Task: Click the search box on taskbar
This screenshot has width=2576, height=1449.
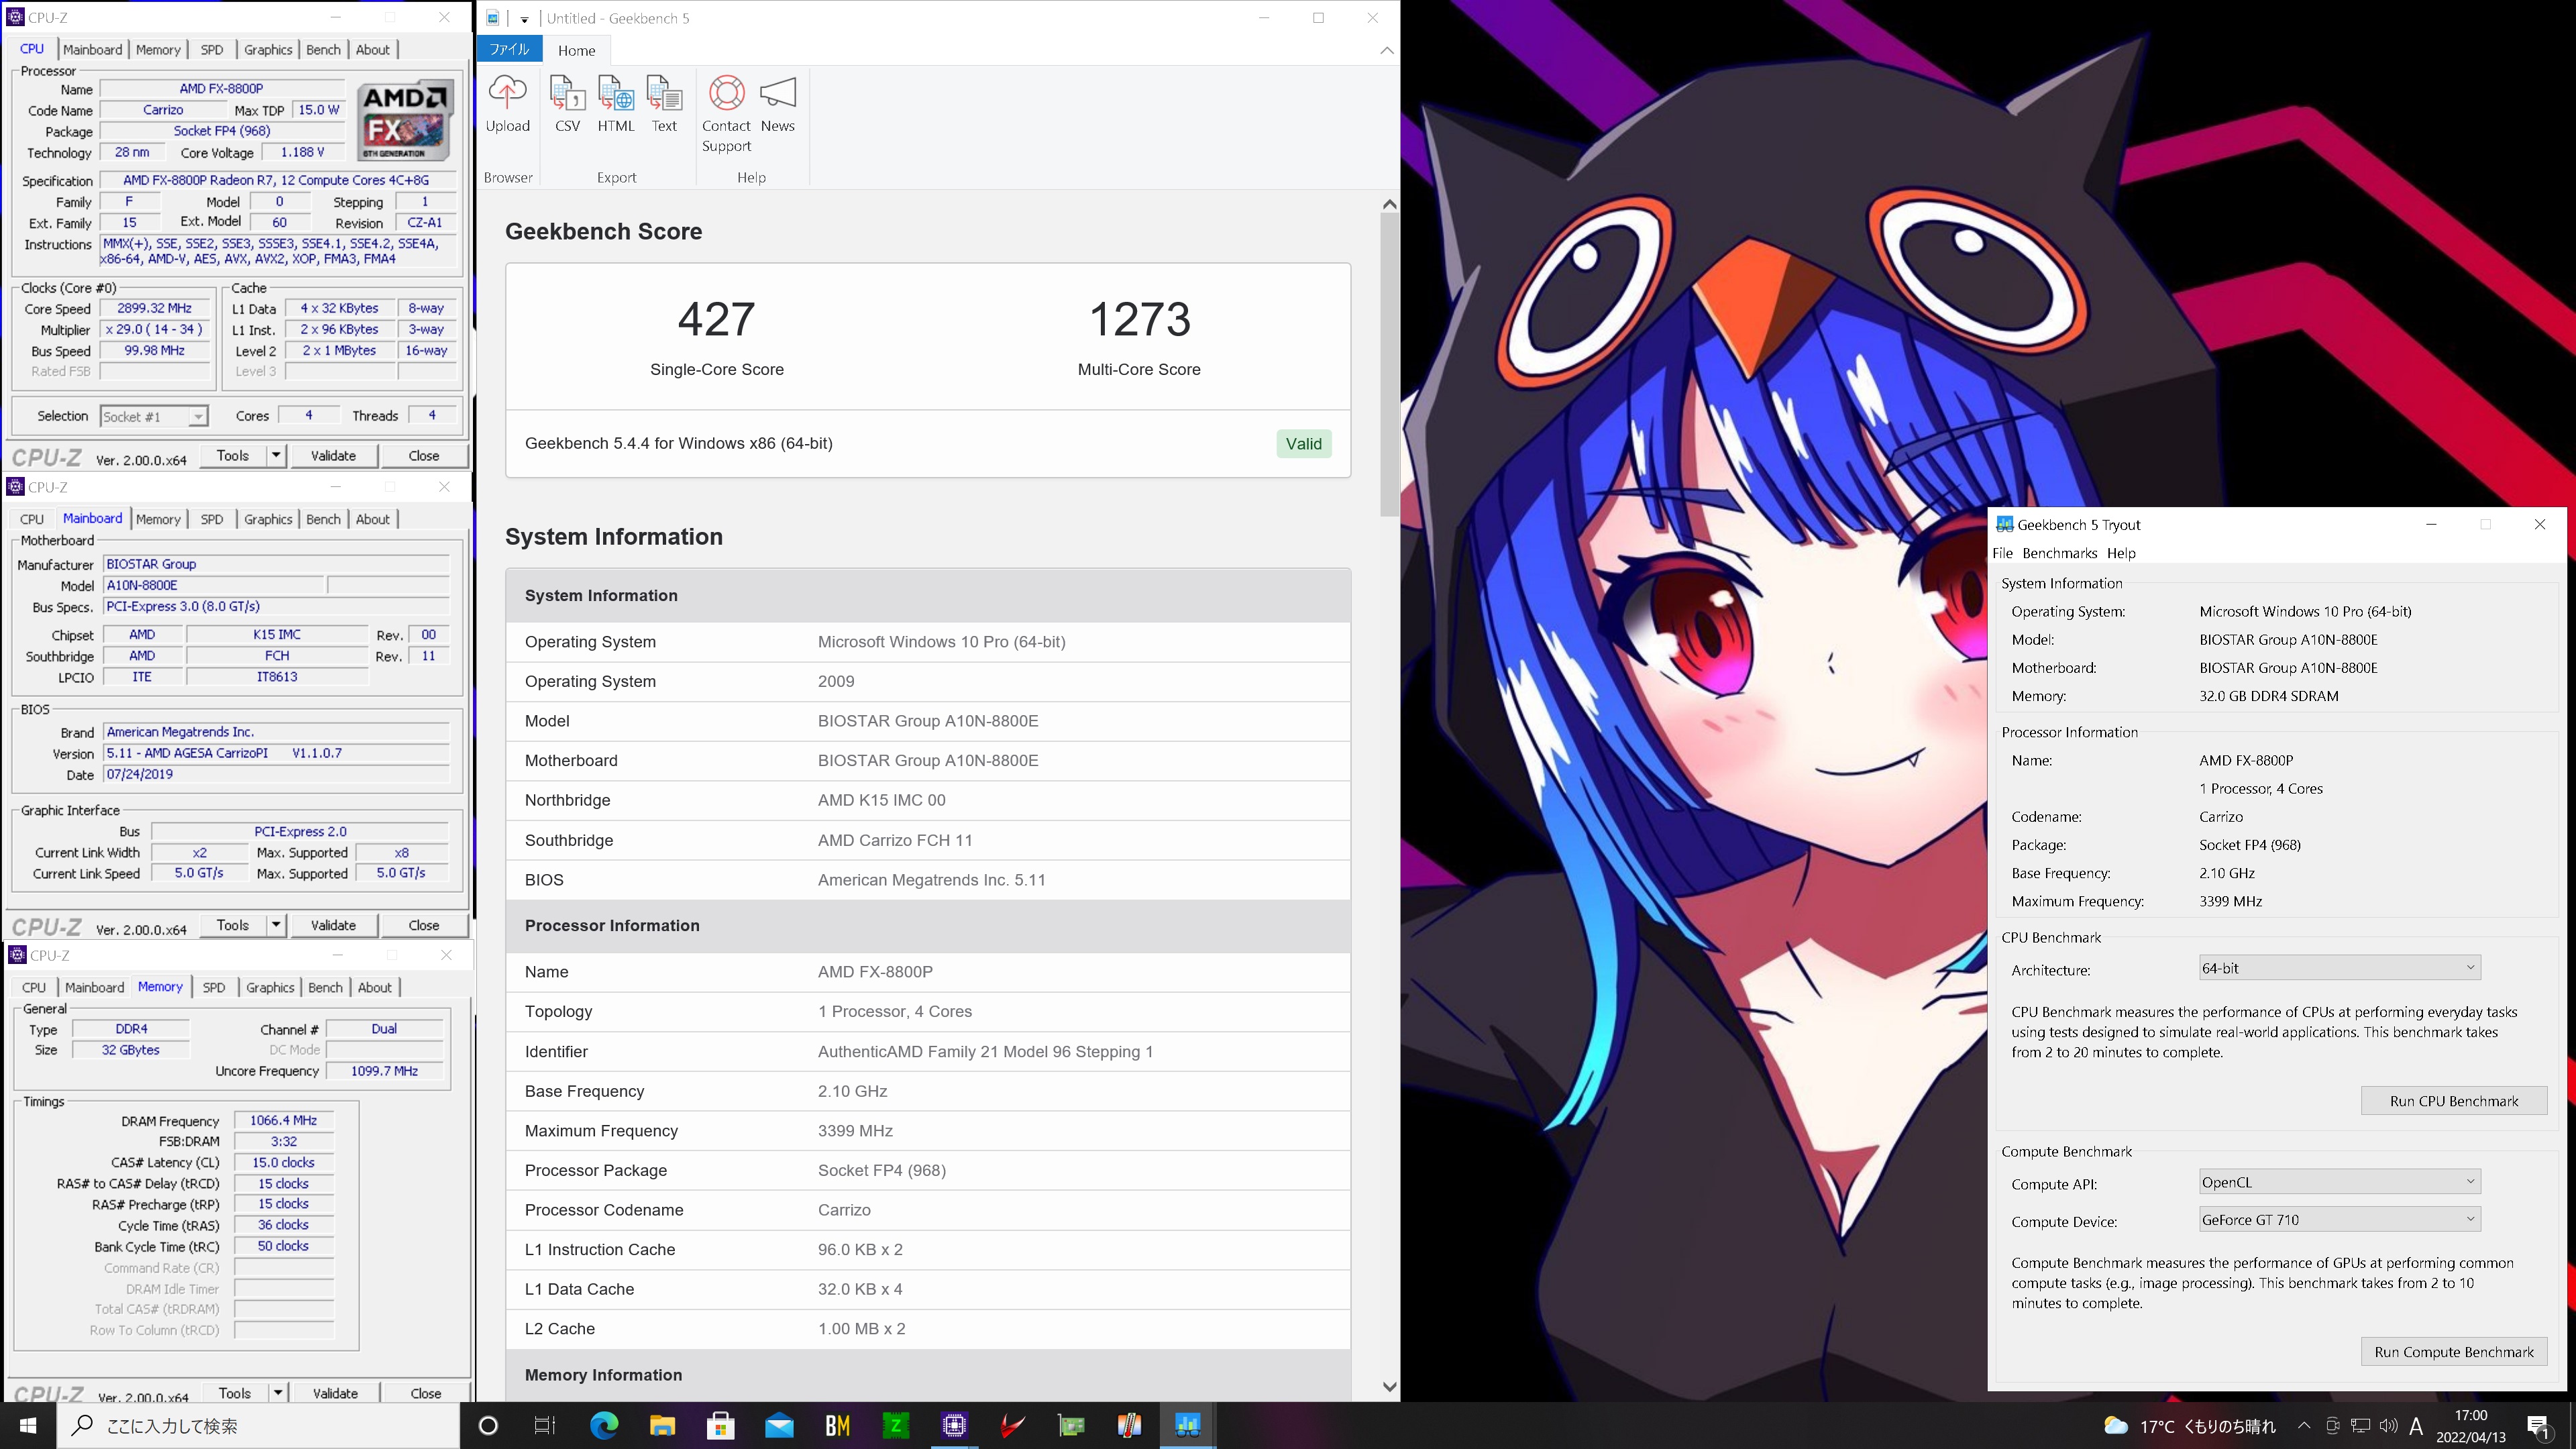Action: [258, 1425]
